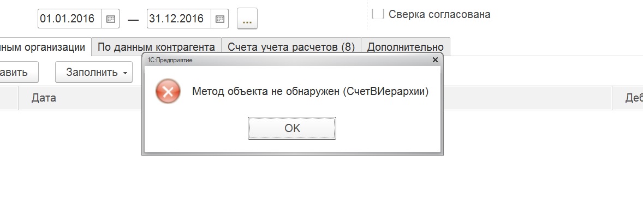Click the partially visible Дебет column header
The height and width of the screenshot is (214, 643).
(627, 98)
